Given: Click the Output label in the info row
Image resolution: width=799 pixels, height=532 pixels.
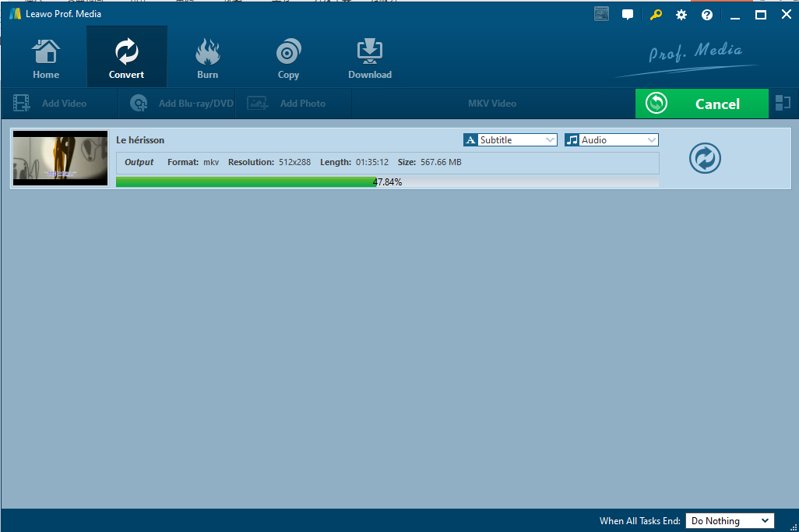Looking at the screenshot, I should click(139, 162).
